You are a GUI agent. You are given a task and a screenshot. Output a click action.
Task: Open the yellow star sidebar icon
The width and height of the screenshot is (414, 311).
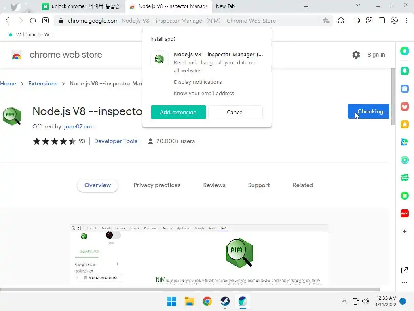[x=404, y=124]
